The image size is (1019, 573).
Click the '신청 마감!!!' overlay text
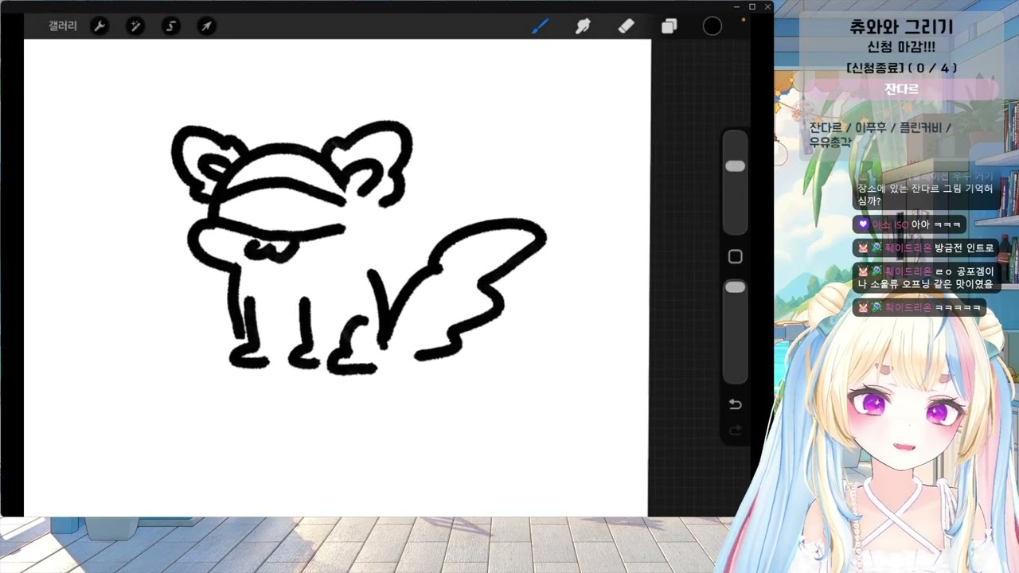pos(901,48)
